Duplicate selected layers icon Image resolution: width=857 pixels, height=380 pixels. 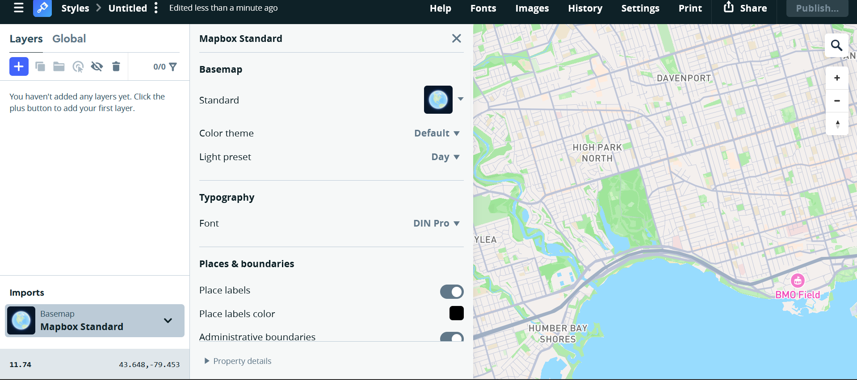click(x=40, y=66)
